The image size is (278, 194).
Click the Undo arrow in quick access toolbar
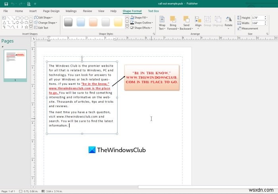[12, 4]
